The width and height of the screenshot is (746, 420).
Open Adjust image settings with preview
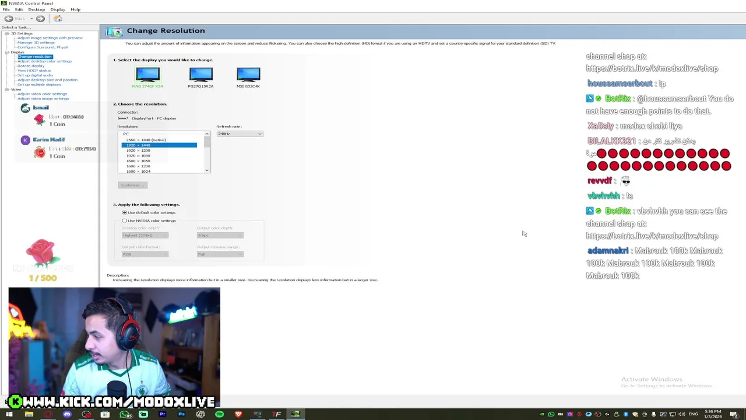tap(50, 38)
